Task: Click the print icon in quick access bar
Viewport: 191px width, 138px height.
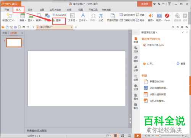Action: 15,27
